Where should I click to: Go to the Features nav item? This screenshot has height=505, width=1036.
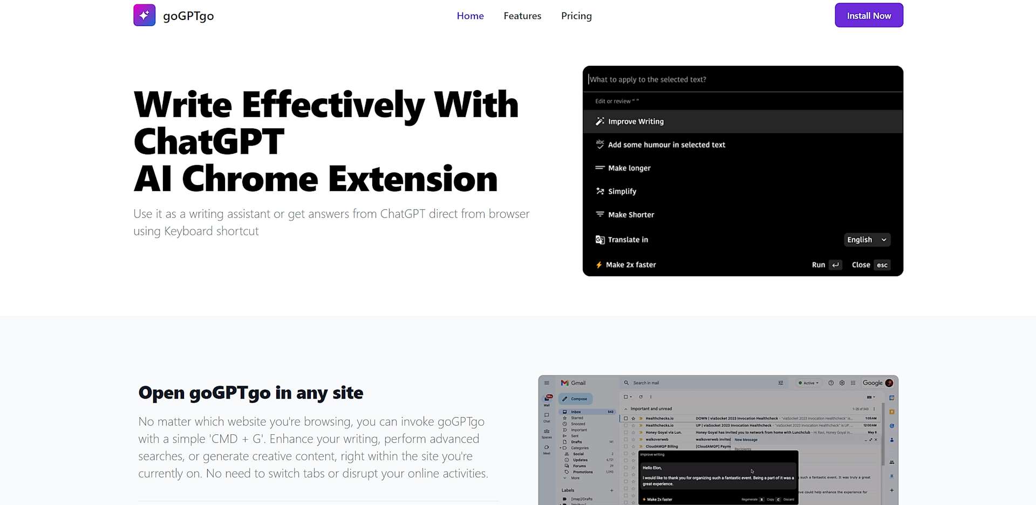[x=522, y=16]
